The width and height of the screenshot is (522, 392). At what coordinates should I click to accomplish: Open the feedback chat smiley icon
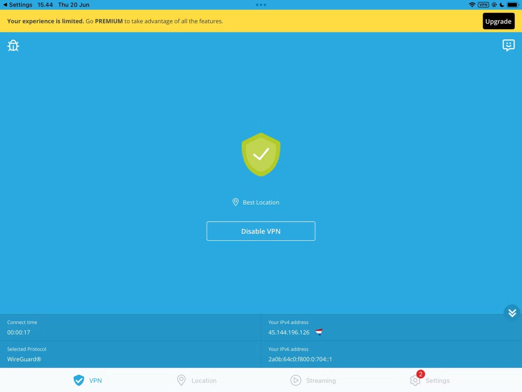508,45
